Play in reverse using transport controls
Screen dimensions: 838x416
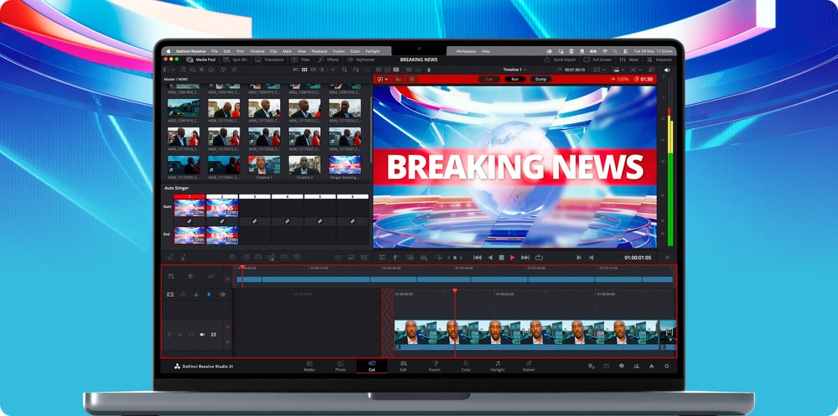tap(490, 257)
